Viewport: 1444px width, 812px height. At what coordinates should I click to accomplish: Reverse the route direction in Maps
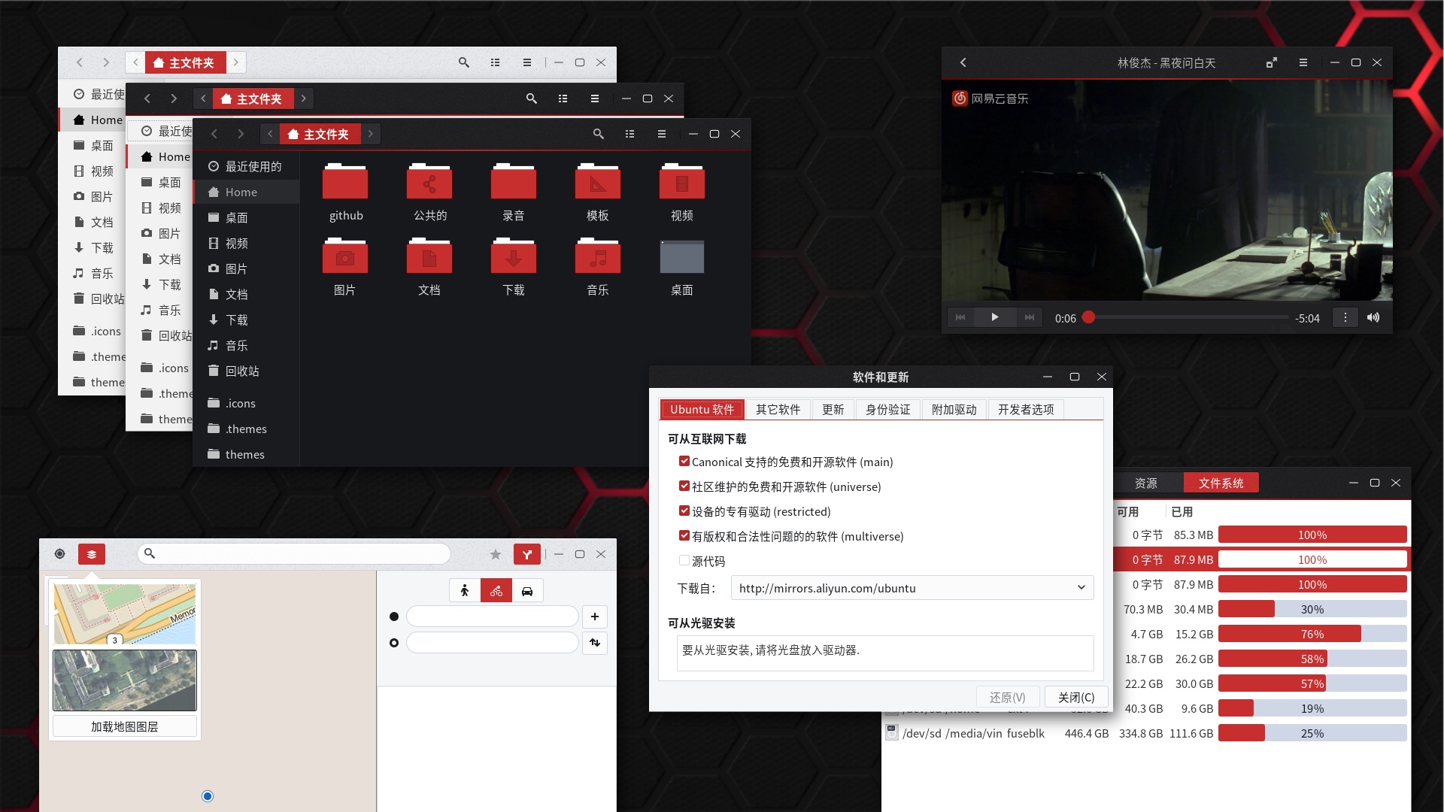coord(595,642)
